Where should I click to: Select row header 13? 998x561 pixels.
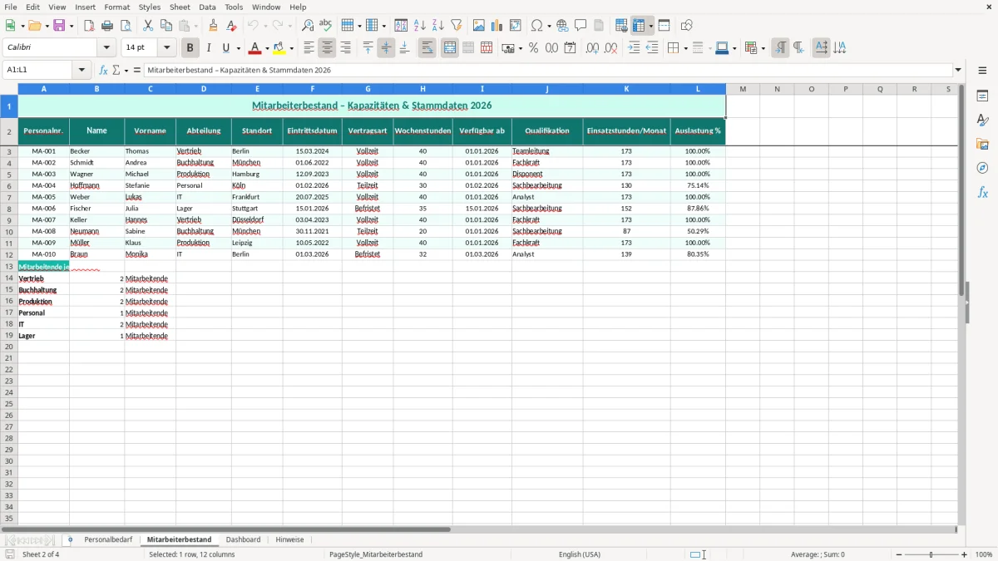(9, 267)
